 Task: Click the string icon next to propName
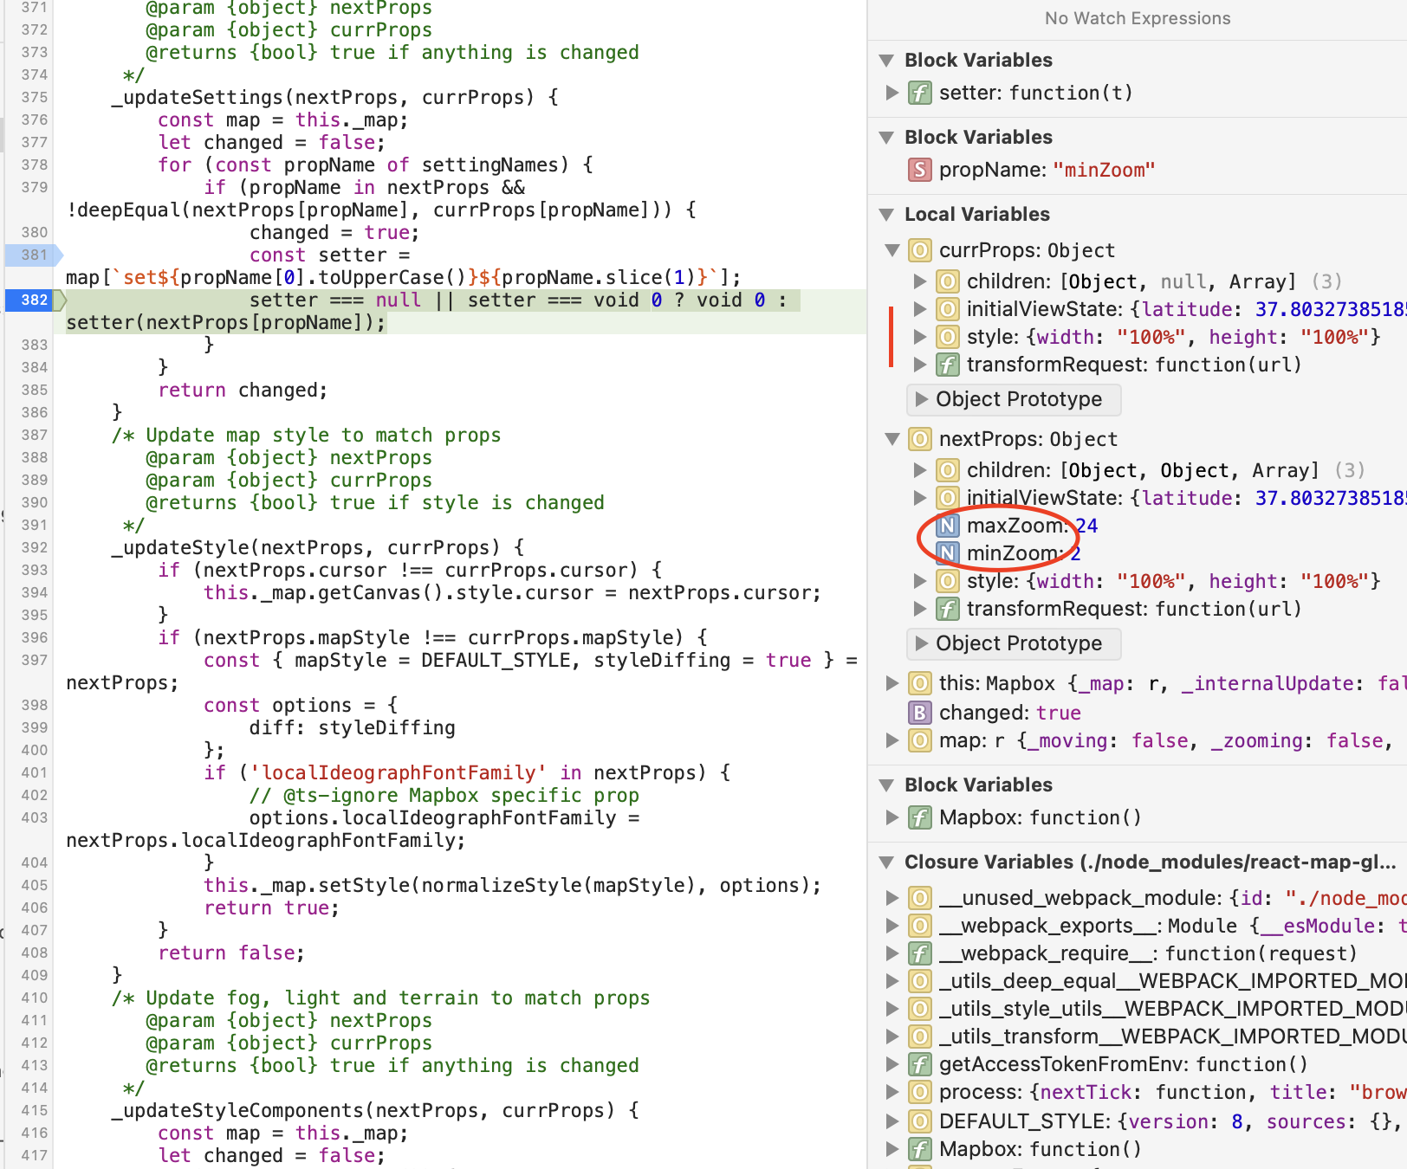(919, 170)
